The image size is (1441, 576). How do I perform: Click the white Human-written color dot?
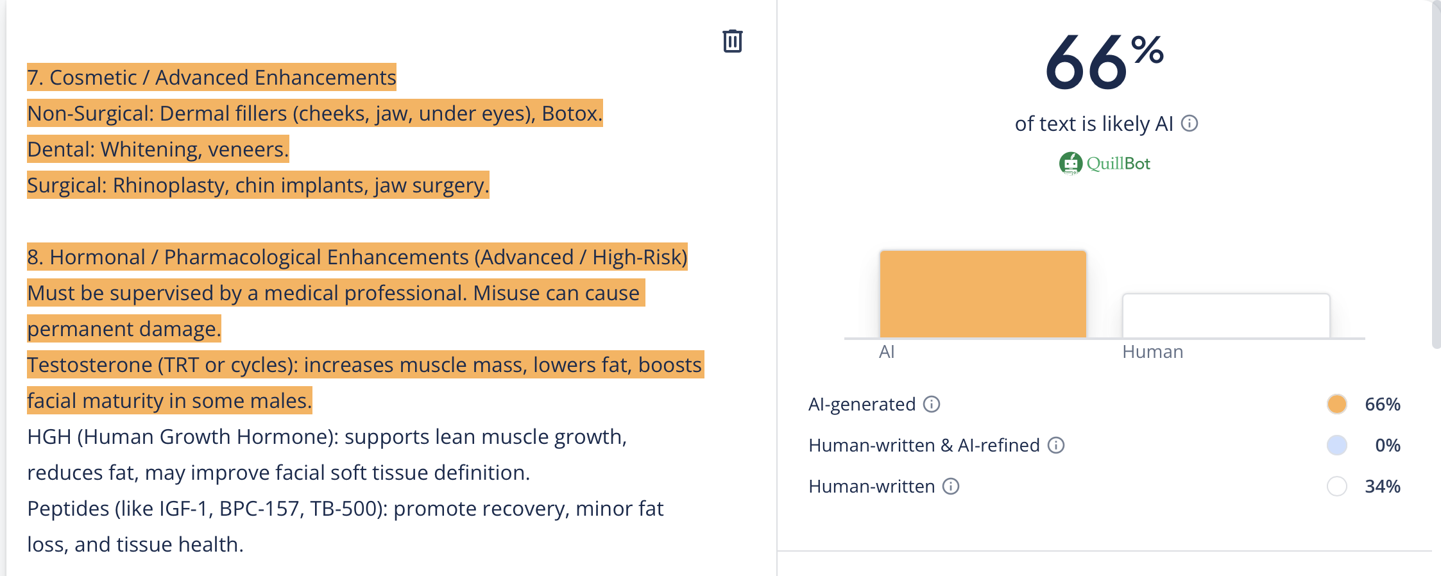pyautogui.click(x=1336, y=486)
